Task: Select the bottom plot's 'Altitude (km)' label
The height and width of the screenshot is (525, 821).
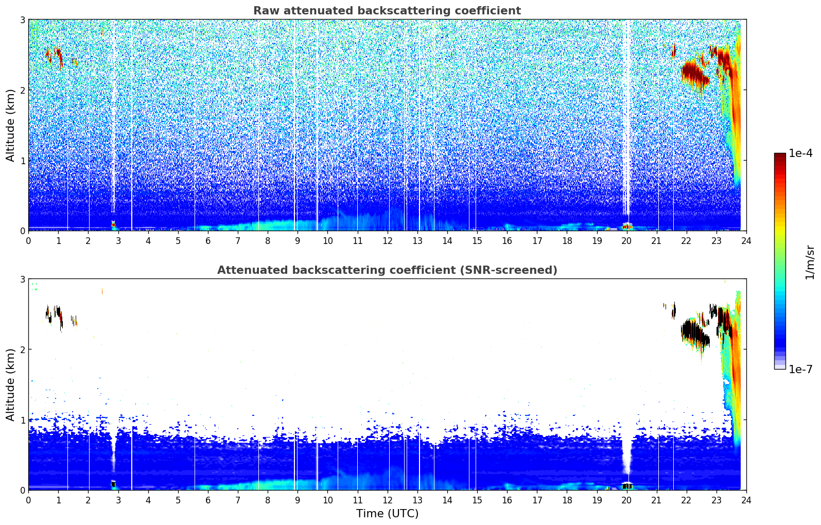Action: pyautogui.click(x=10, y=384)
